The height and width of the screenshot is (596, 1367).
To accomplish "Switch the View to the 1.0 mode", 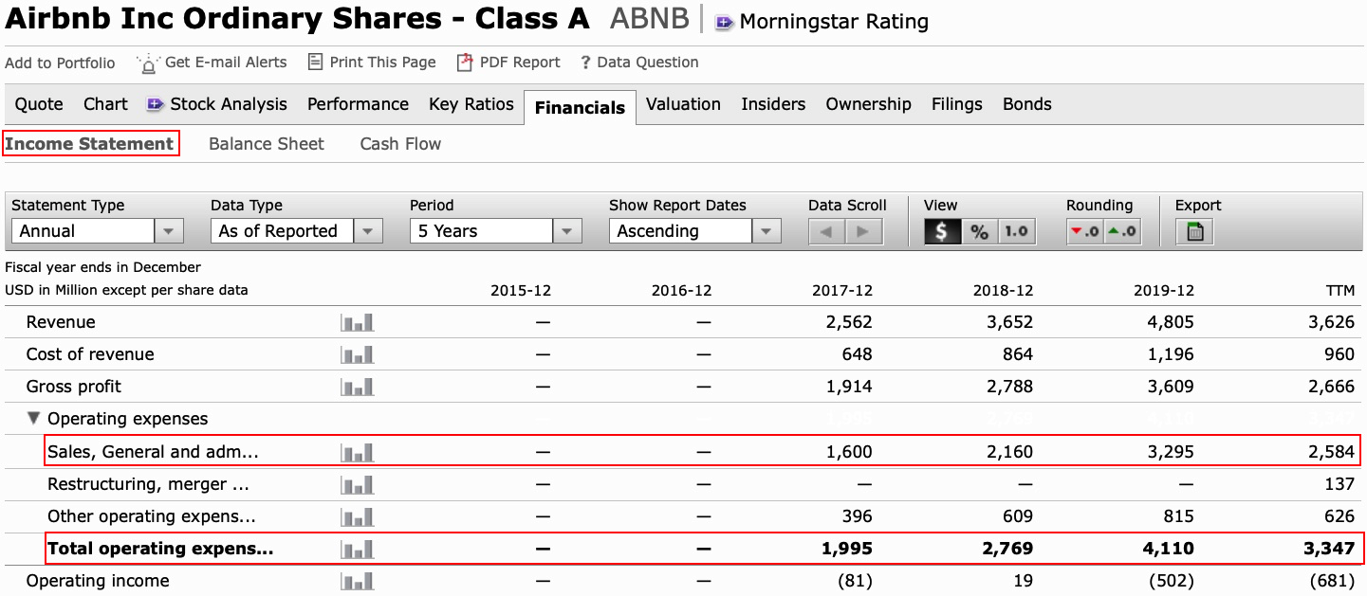I will coord(1016,231).
